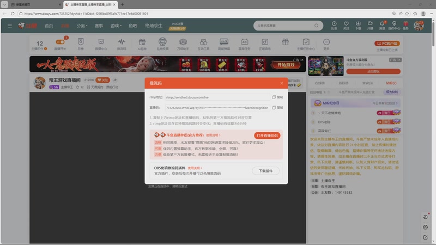
Task: Switch to the 钻粉(7) tab
Action: click(391, 83)
